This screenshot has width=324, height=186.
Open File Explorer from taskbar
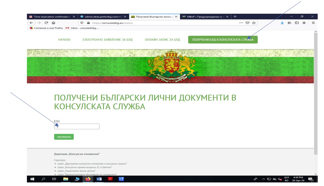click(66, 179)
